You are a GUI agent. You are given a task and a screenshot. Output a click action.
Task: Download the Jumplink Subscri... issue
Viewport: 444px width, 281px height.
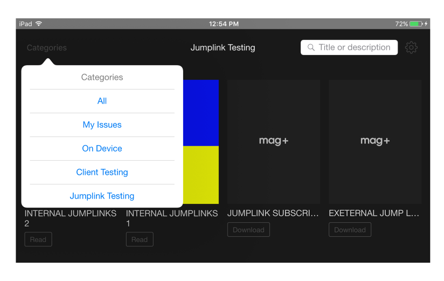pos(248,230)
